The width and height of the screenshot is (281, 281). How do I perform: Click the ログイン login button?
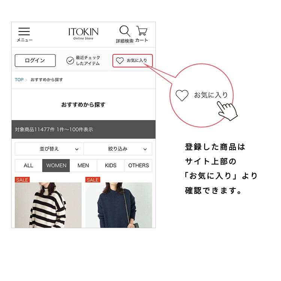pyautogui.click(x=35, y=61)
